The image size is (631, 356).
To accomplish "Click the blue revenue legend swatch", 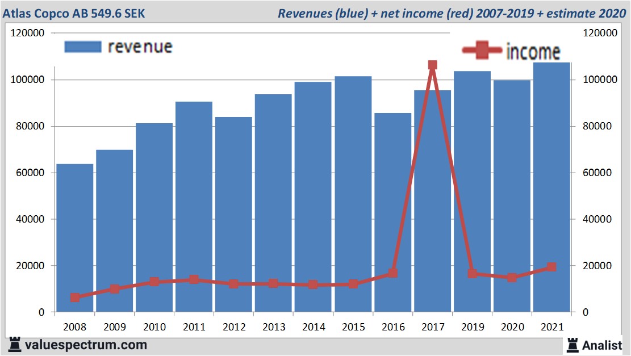I will [x=83, y=47].
